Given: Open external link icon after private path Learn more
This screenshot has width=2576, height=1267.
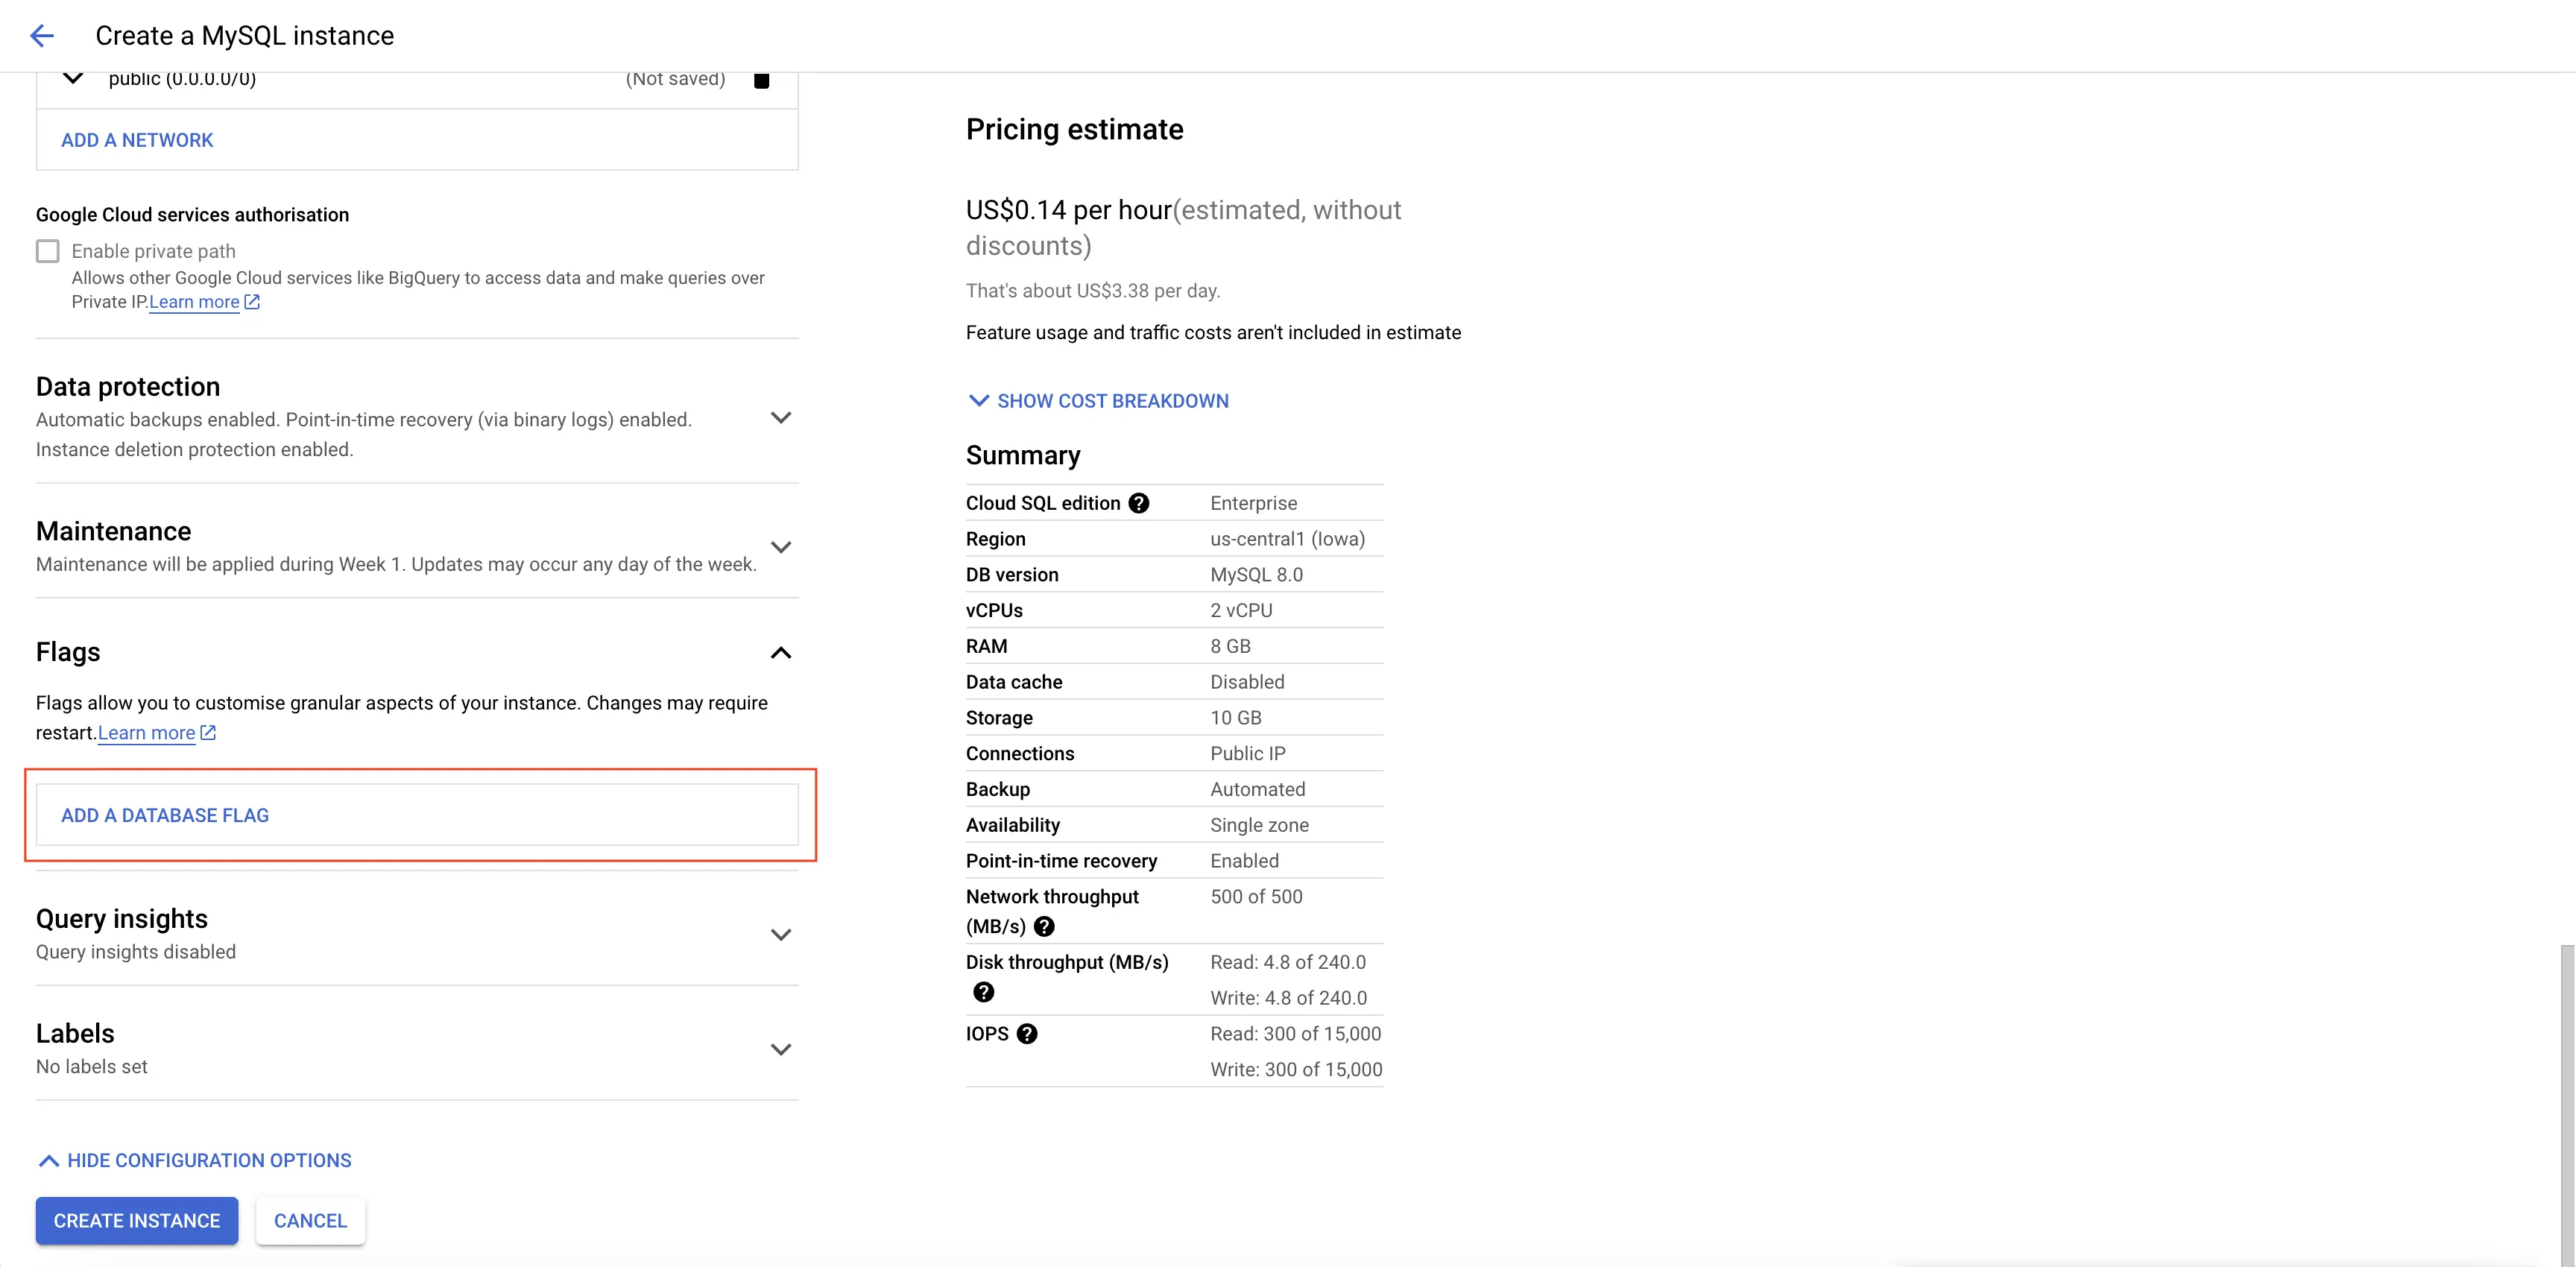Looking at the screenshot, I should pyautogui.click(x=252, y=302).
